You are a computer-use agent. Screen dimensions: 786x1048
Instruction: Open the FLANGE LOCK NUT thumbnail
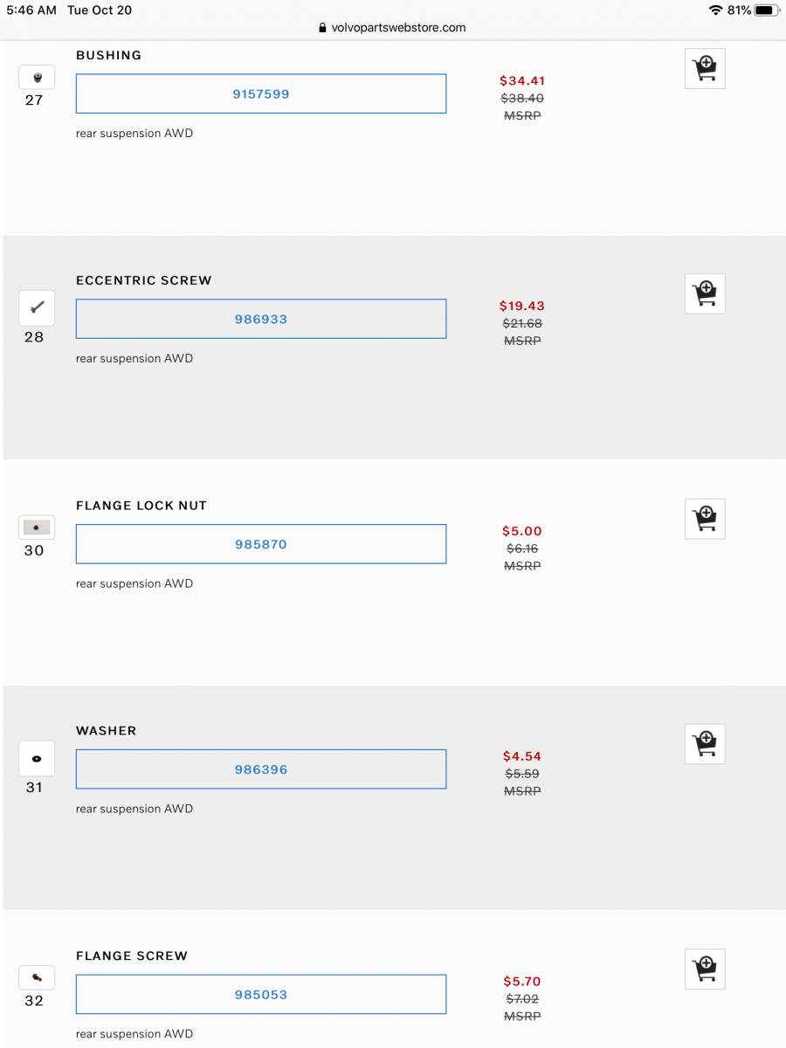click(36, 527)
